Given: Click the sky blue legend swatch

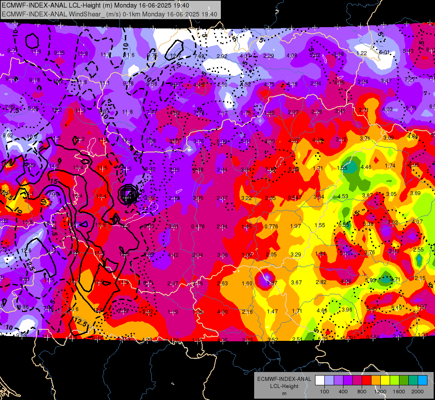Looking at the screenshot, I should (x=423, y=380).
